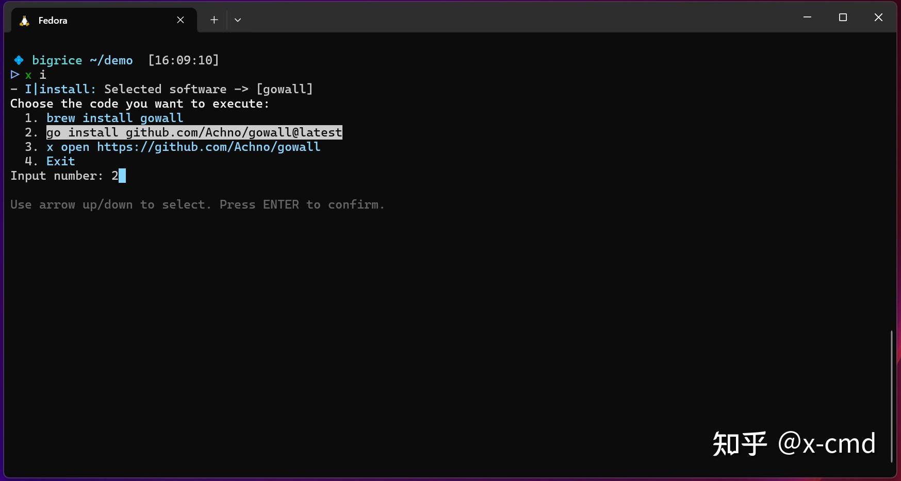Open the github.com/Achno/gowall URL
The width and height of the screenshot is (901, 481).
coord(208,147)
